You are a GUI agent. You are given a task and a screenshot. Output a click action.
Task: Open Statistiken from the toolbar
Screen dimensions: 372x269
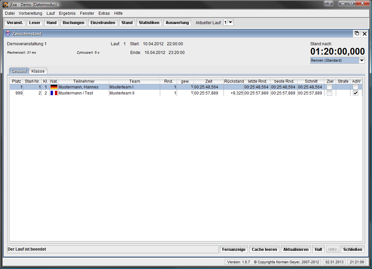(149, 22)
